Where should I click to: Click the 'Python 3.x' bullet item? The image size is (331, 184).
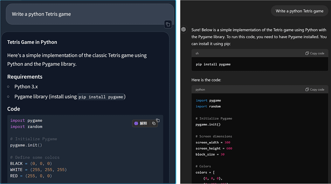tap(26, 87)
